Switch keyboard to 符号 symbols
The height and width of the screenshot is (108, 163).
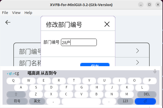click(x=17, y=101)
